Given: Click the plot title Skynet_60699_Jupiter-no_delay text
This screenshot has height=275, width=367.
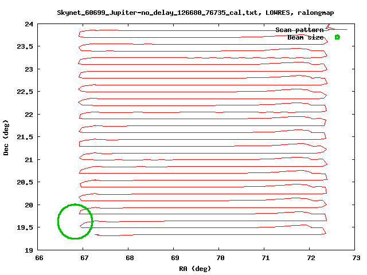Looking at the screenshot, I should tap(196, 13).
